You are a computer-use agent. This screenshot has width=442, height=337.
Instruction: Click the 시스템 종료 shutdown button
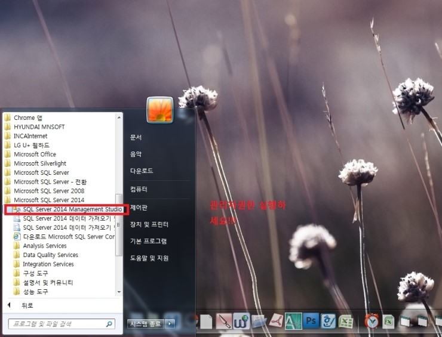(x=146, y=324)
